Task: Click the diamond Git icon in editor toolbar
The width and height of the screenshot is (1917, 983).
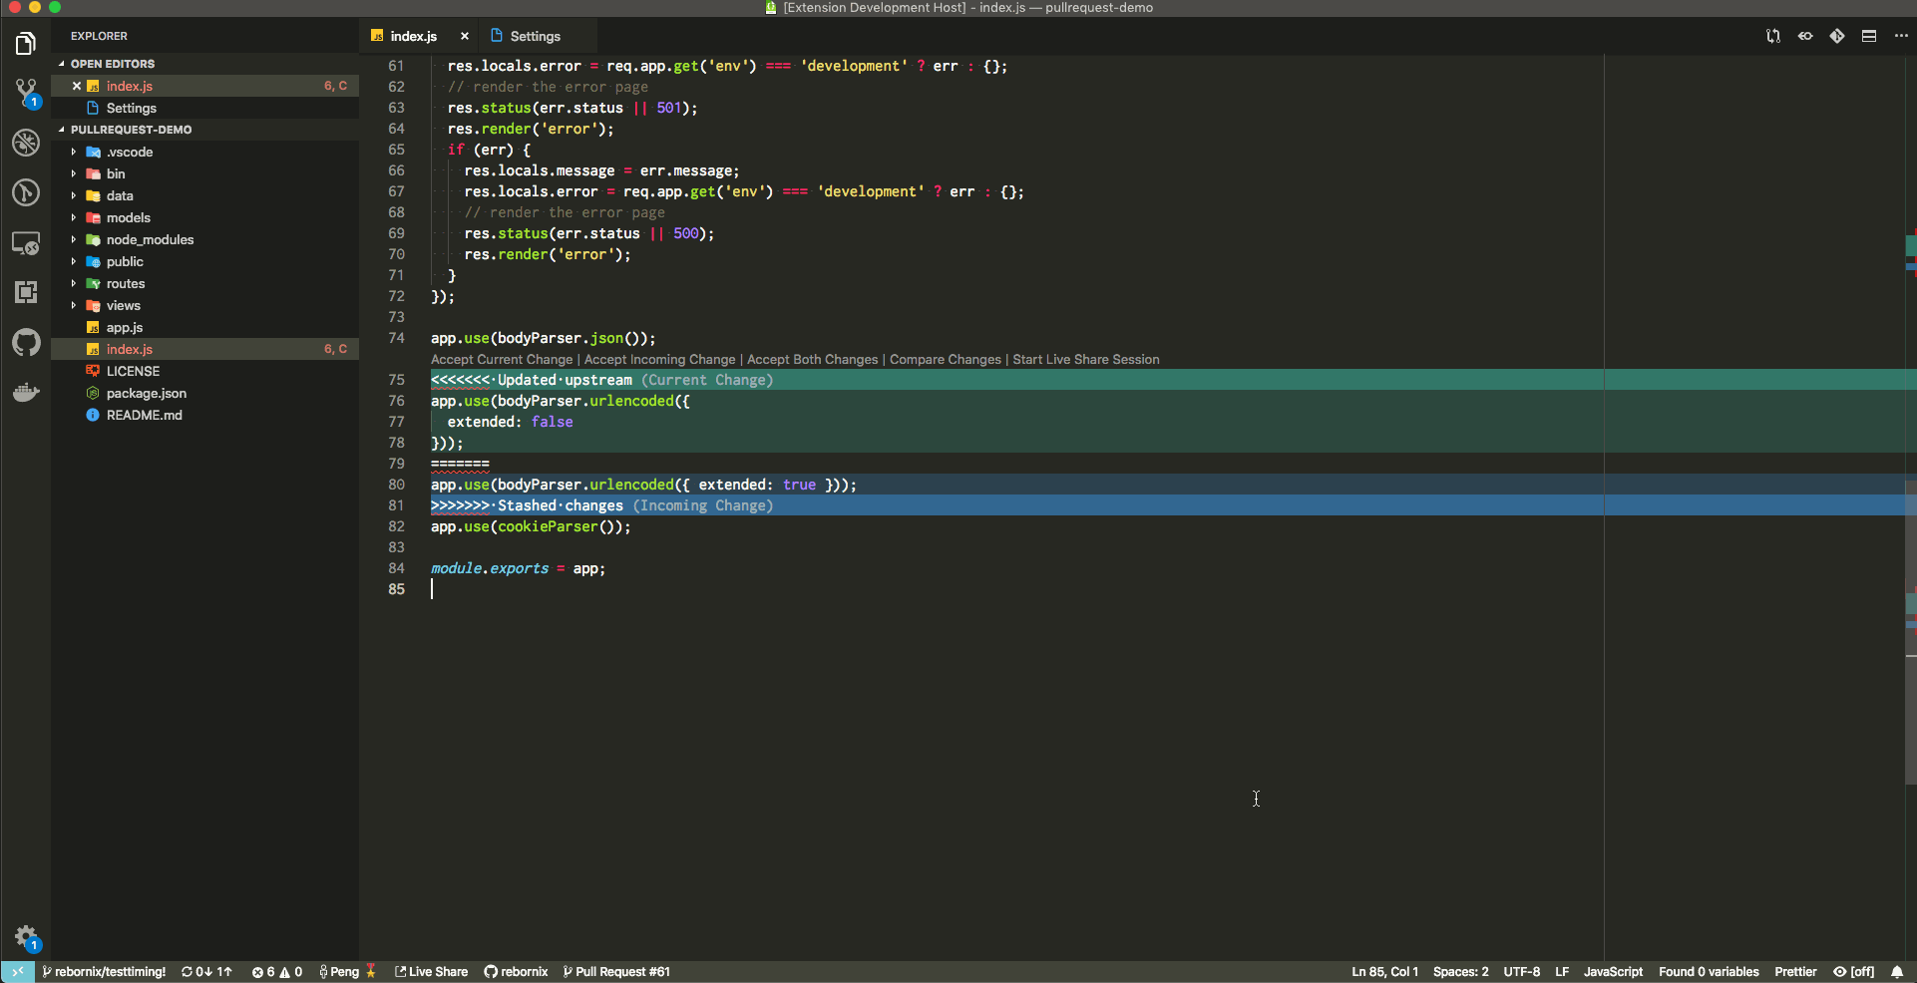Action: point(1837,36)
